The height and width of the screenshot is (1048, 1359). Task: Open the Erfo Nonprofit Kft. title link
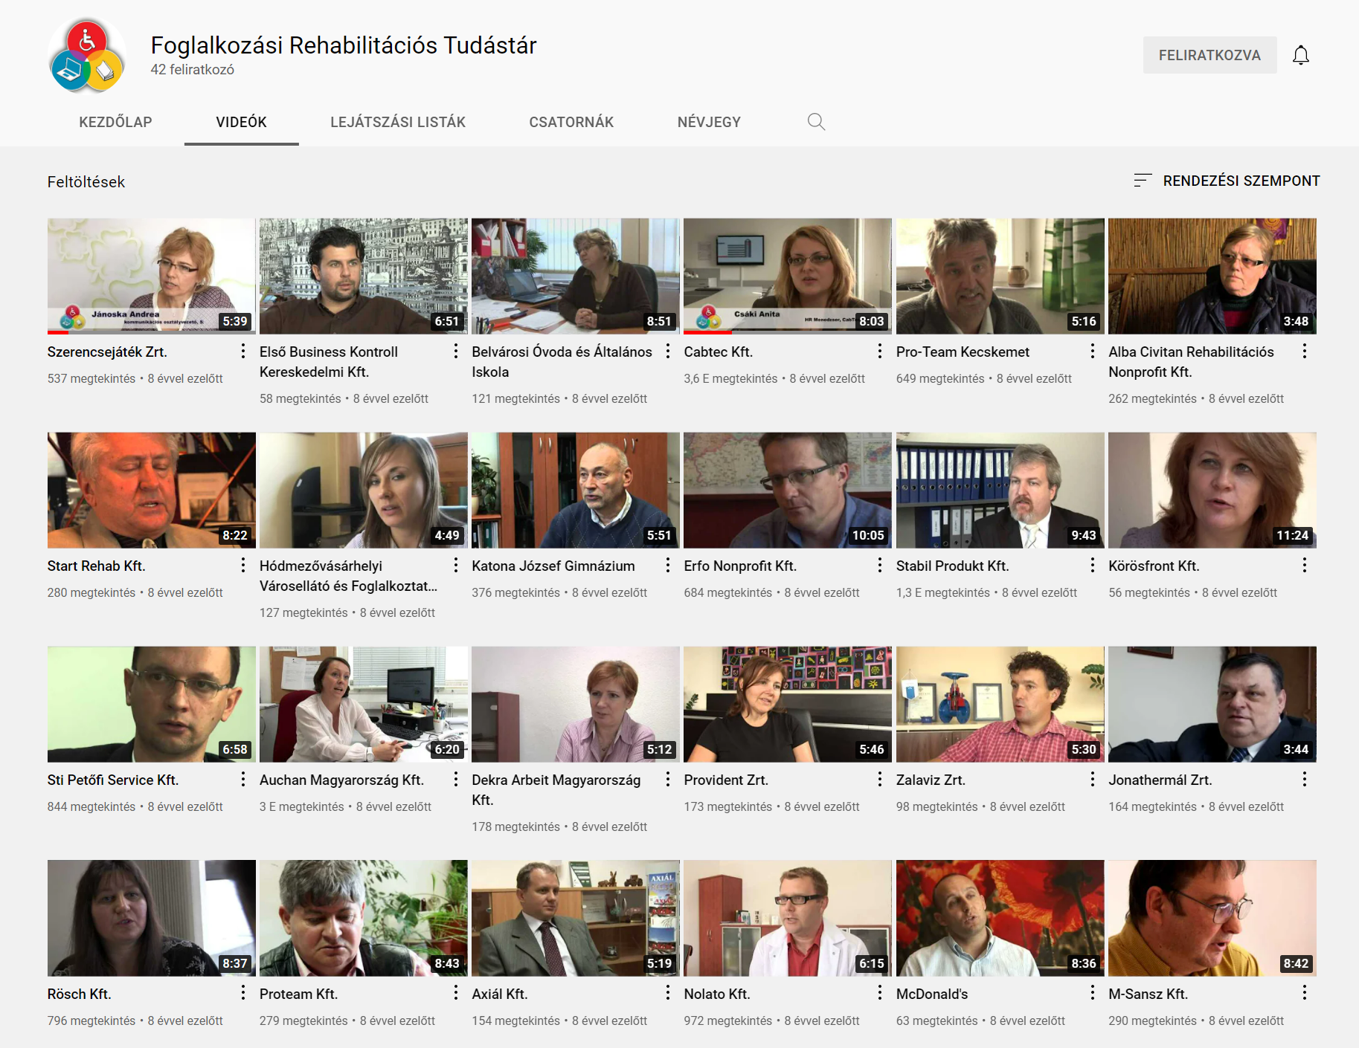740,566
